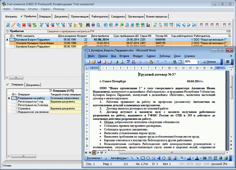Select the Rectangle drawing tool
Screen dimensions: 236x170
pos(143,158)
